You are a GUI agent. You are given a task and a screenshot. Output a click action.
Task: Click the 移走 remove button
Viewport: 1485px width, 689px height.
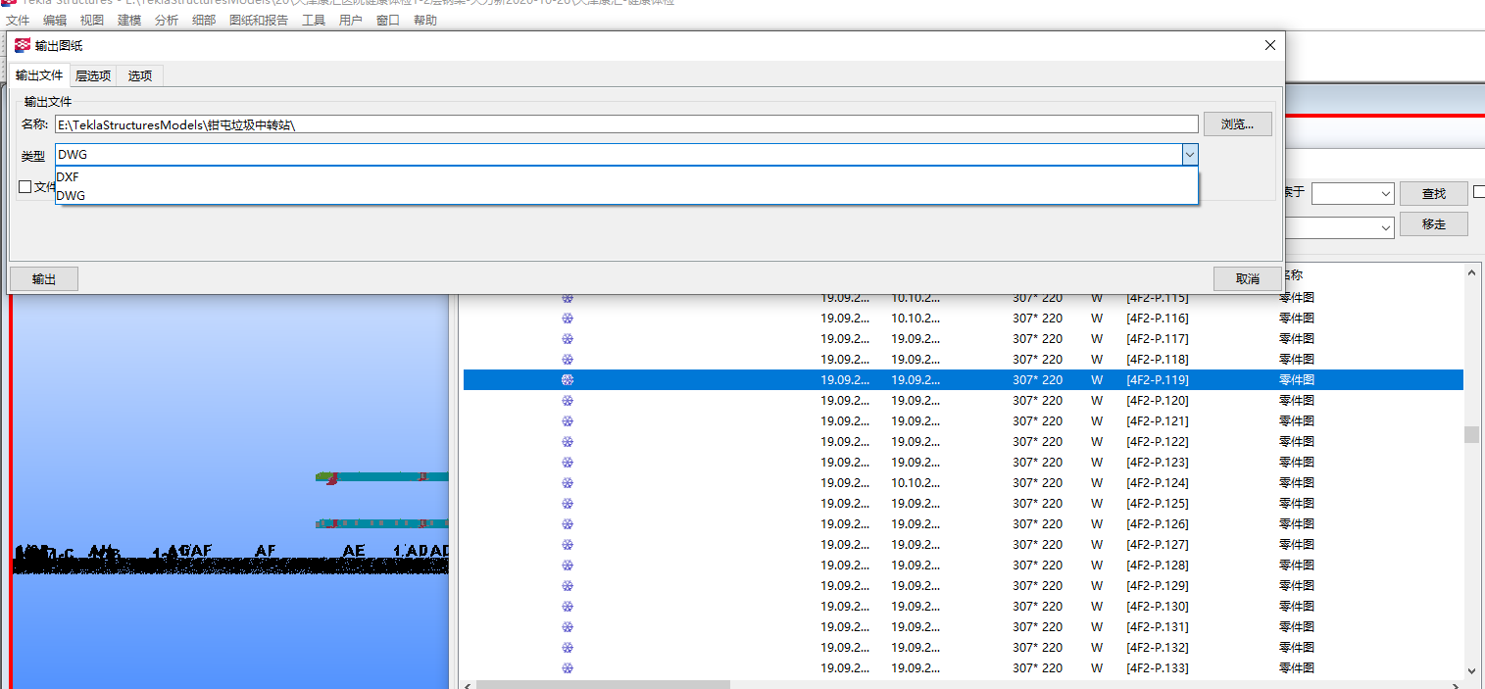coord(1433,224)
